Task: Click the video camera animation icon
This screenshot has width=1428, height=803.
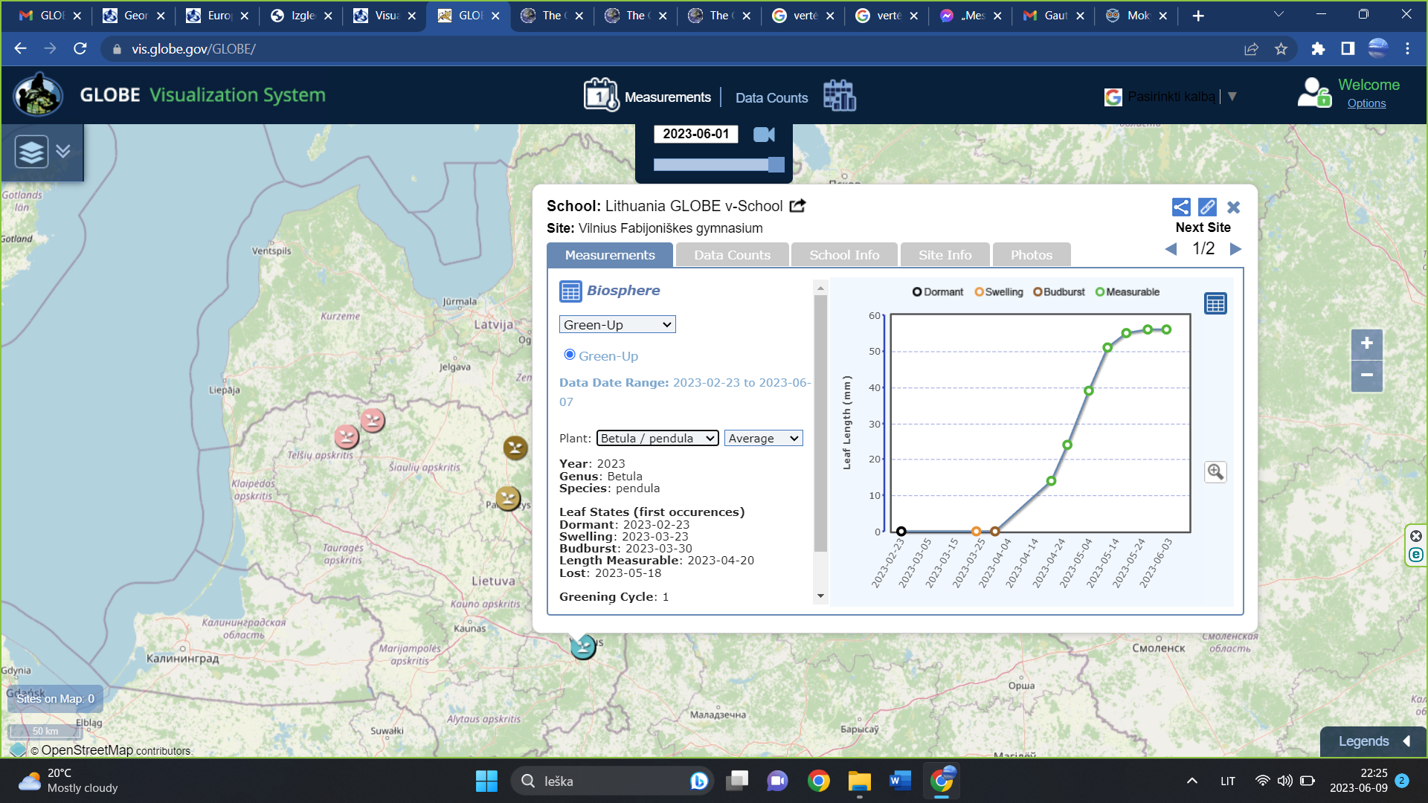Action: pos(764,135)
